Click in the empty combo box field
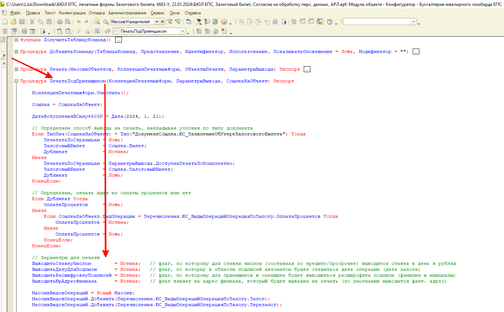The height and width of the screenshot is (312, 504). [x=377, y=22]
